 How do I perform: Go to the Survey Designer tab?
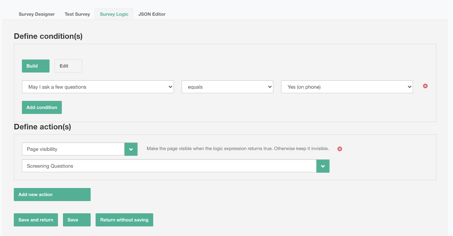(37, 14)
